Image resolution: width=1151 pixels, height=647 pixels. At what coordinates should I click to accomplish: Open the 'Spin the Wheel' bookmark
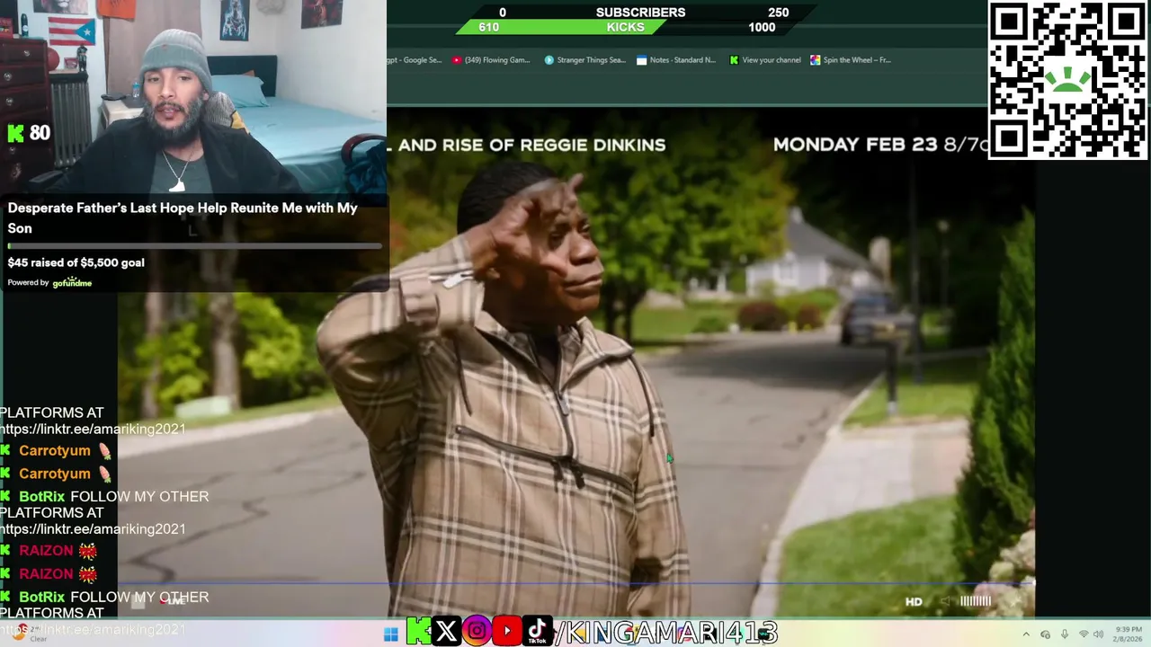pos(850,60)
